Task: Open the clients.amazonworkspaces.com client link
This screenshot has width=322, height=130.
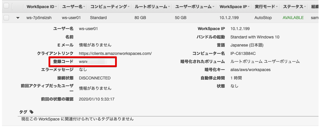Action: point(115,53)
